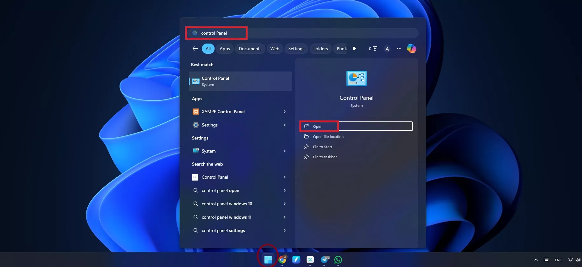
Task: Choose Open file location option
Action: coord(356,136)
